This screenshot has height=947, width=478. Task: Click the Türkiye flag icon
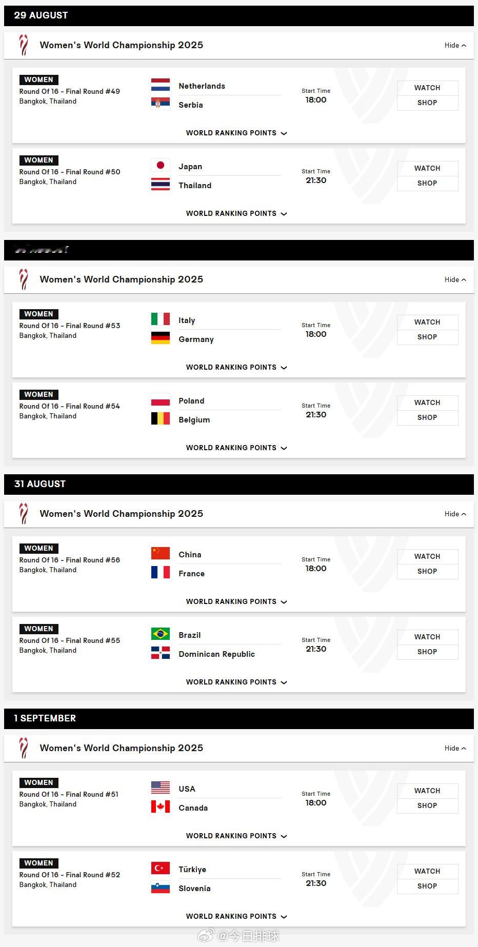click(161, 868)
